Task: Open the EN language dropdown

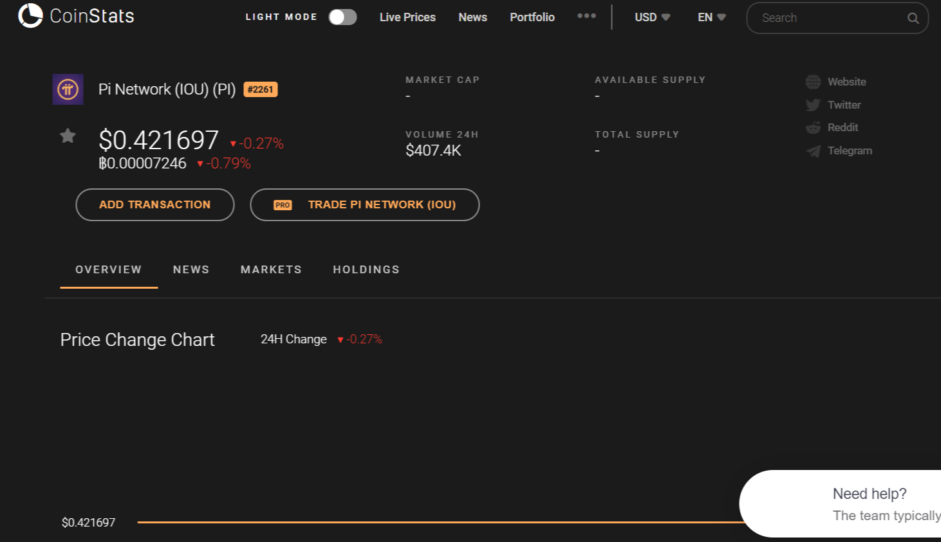Action: point(711,17)
